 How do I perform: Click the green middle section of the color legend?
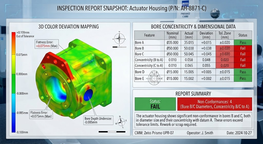[14, 84]
